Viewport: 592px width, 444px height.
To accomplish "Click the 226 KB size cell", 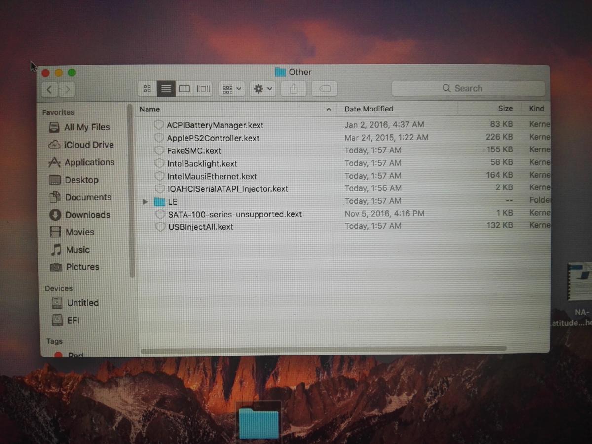I will [499, 137].
